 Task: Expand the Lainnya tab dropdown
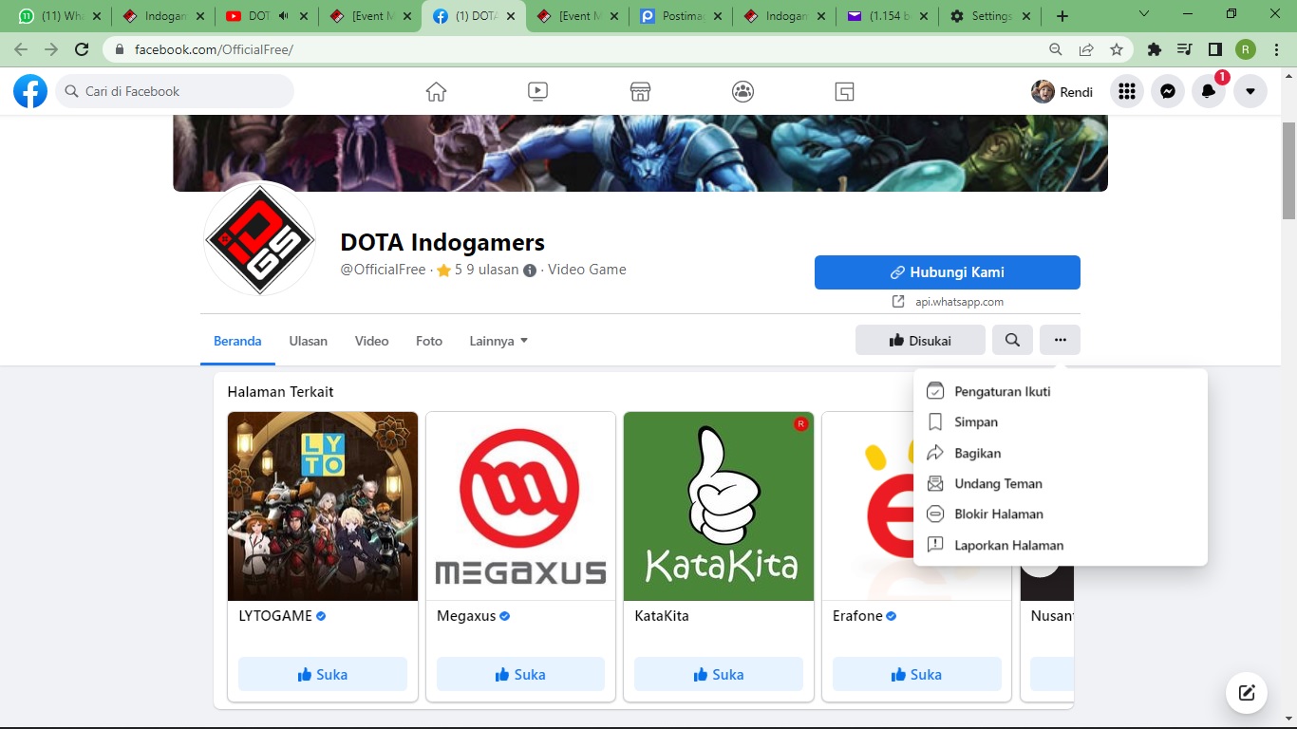(x=498, y=341)
